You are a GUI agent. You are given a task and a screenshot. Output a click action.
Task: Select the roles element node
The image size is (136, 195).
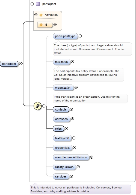point(58,129)
